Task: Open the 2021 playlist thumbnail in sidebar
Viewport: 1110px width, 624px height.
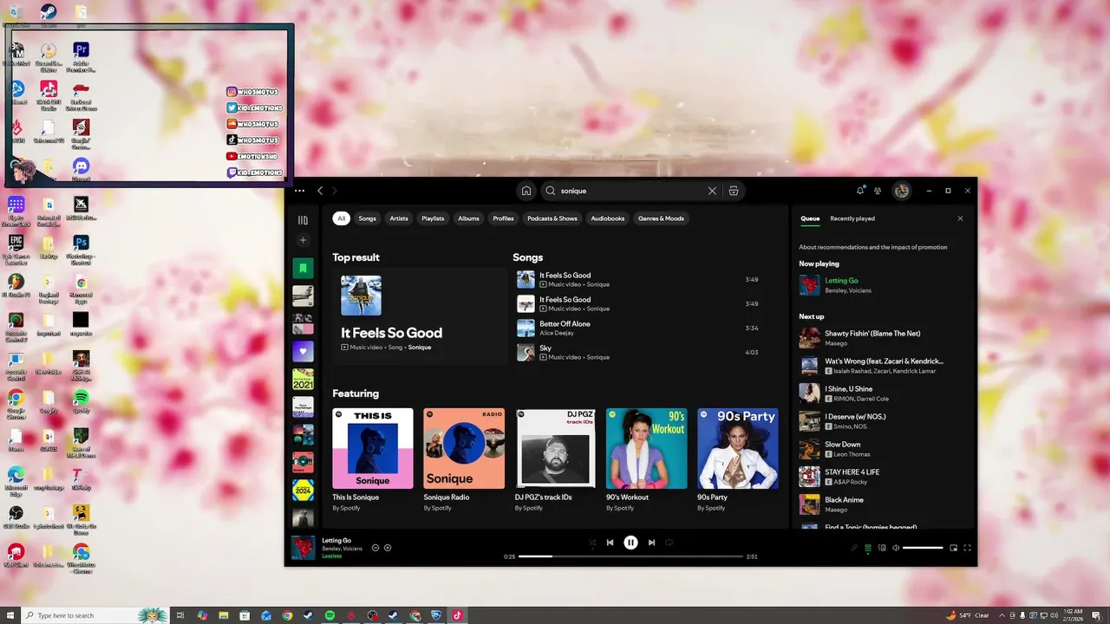Action: coord(303,379)
